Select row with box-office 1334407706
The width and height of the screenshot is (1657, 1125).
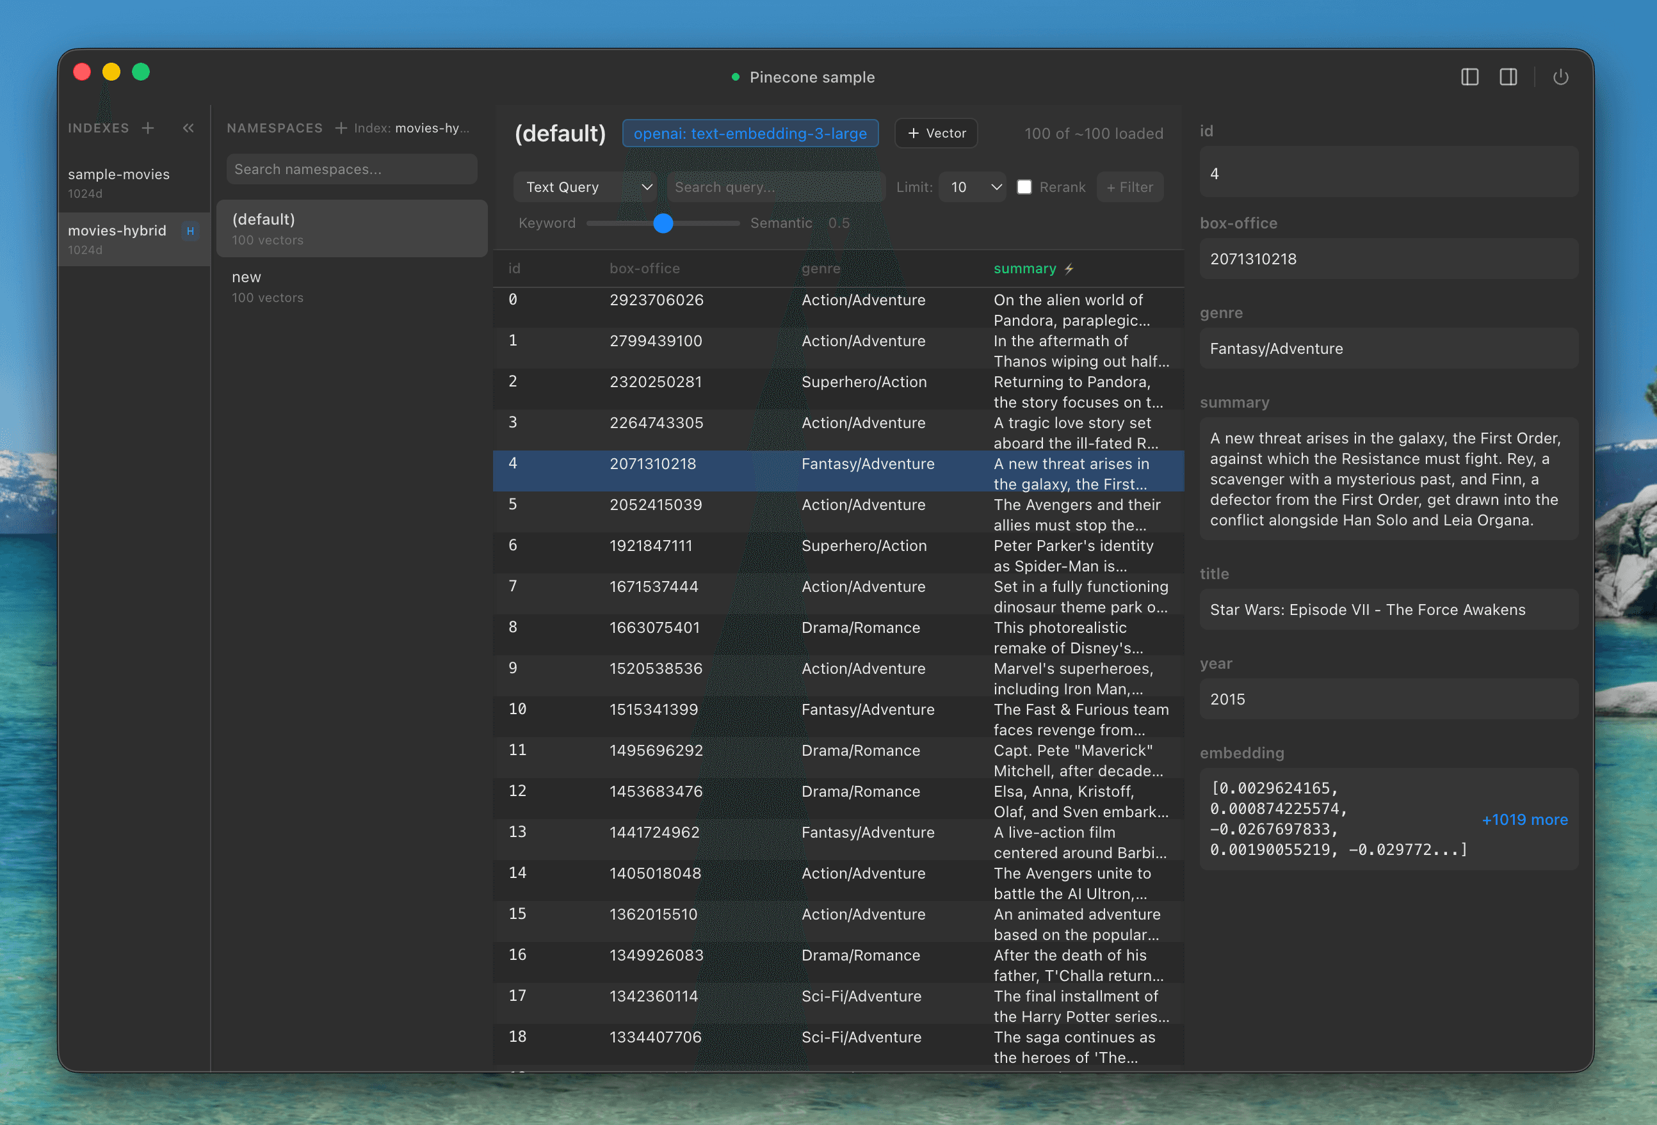pyautogui.click(x=839, y=1046)
